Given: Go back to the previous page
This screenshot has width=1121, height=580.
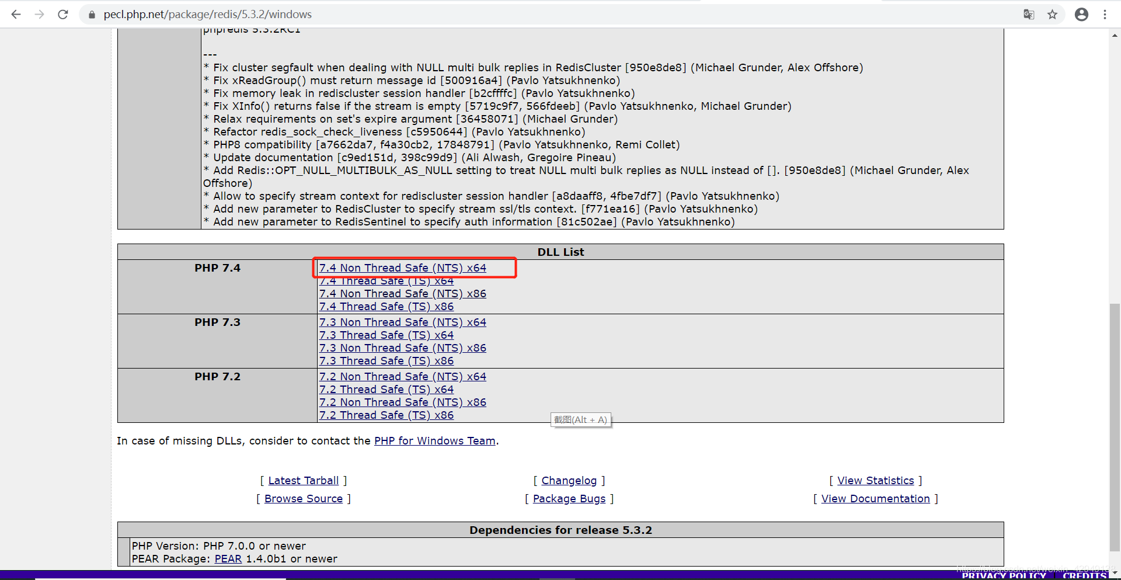Looking at the screenshot, I should coord(16,14).
